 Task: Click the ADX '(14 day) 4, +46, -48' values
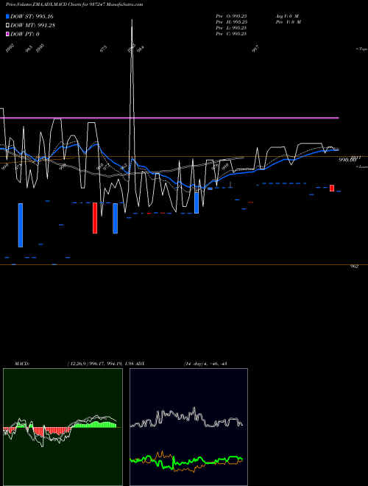(205, 364)
